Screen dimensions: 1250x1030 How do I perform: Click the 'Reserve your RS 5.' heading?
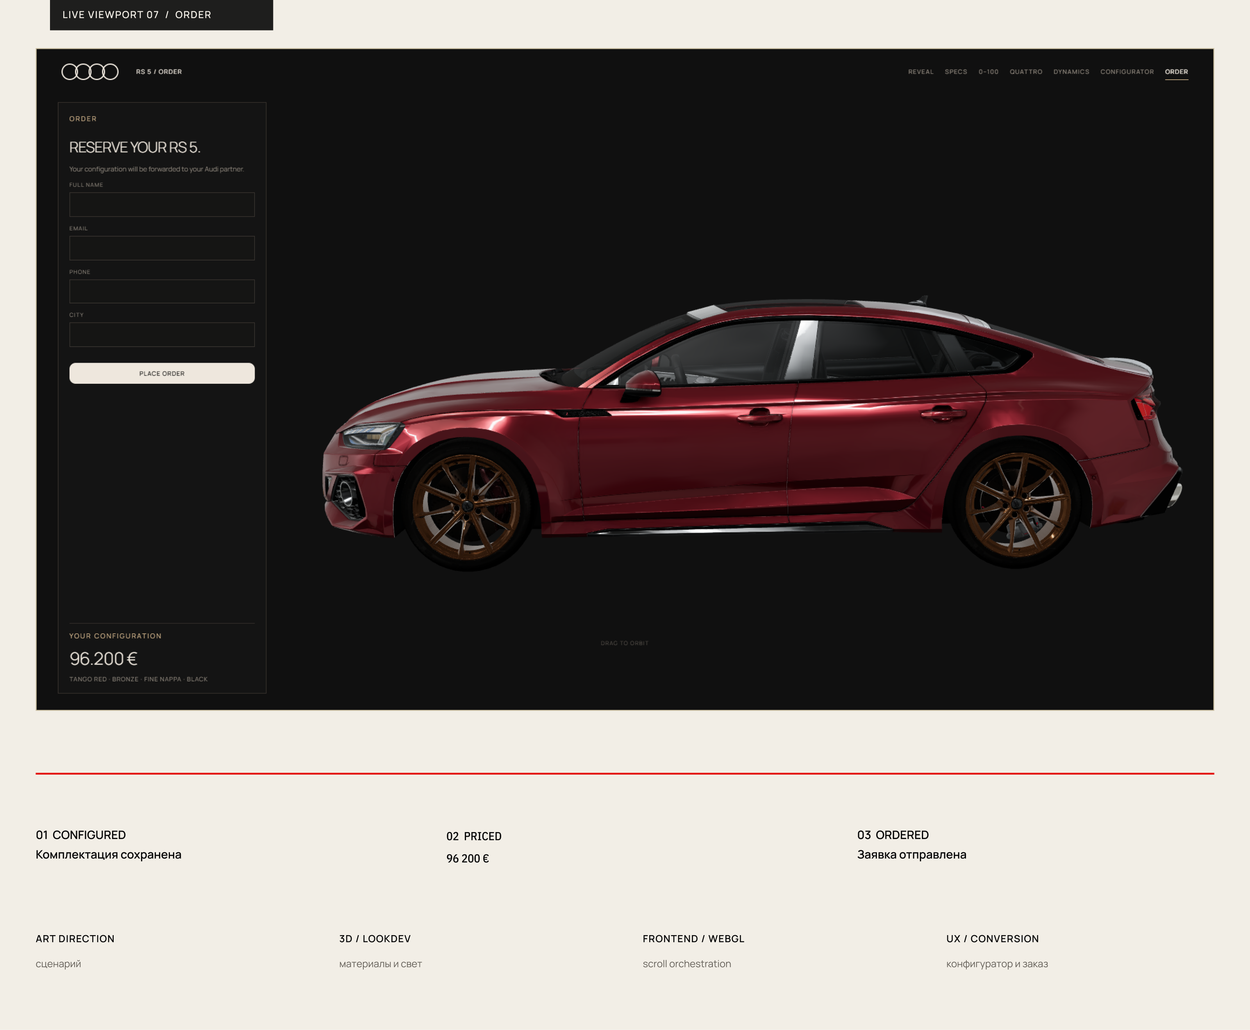click(135, 147)
